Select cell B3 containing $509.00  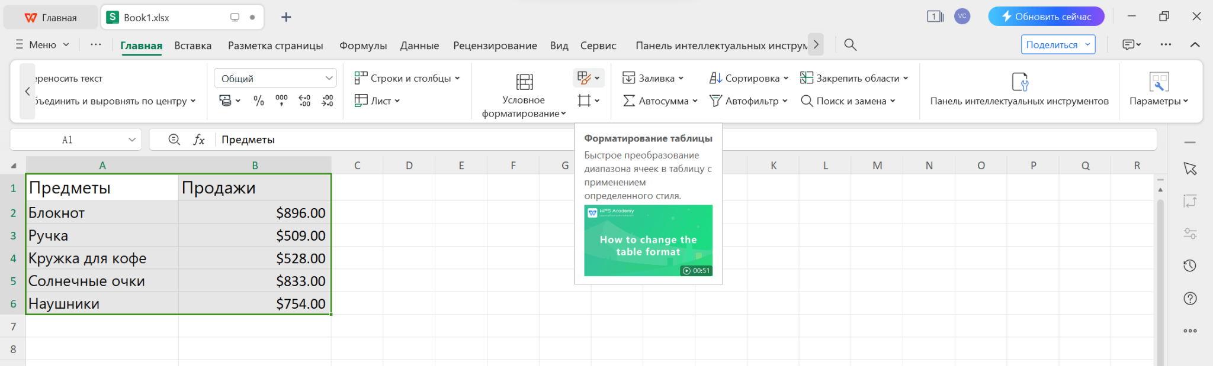(x=255, y=235)
